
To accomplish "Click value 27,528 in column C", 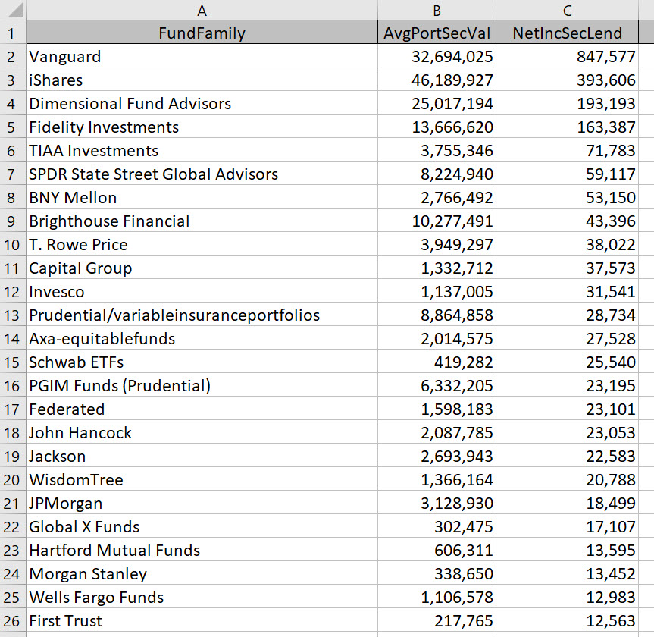I will pos(568,338).
